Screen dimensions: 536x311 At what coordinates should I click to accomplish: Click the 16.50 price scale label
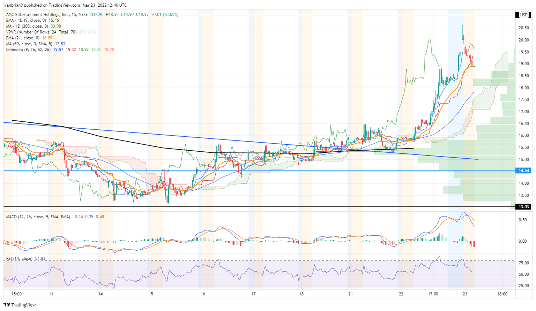coord(523,124)
